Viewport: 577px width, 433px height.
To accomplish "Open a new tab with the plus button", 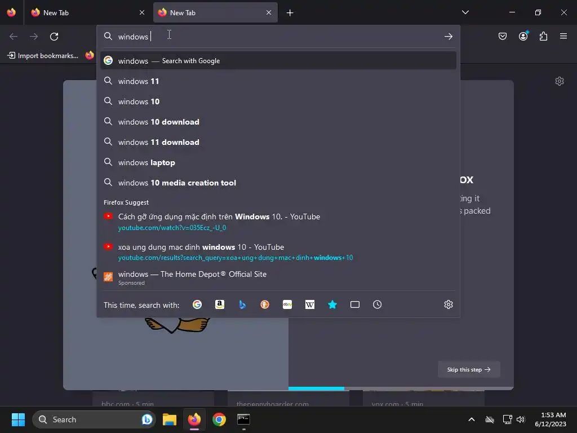I will pyautogui.click(x=290, y=13).
